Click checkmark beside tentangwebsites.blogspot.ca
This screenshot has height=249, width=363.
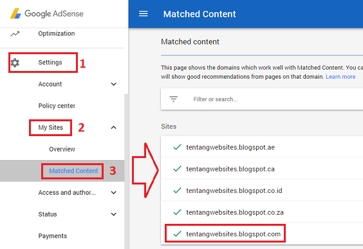(177, 169)
